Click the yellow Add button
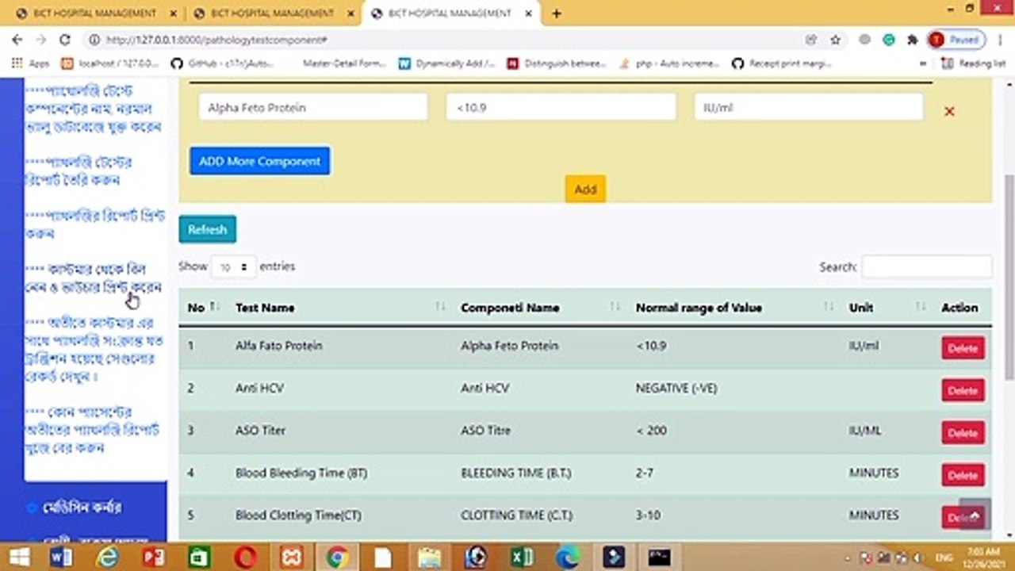Image resolution: width=1015 pixels, height=571 pixels. point(585,189)
